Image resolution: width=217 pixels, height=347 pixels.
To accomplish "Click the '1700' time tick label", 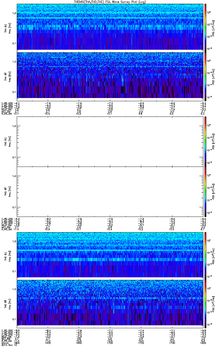I will [x=110, y=343].
